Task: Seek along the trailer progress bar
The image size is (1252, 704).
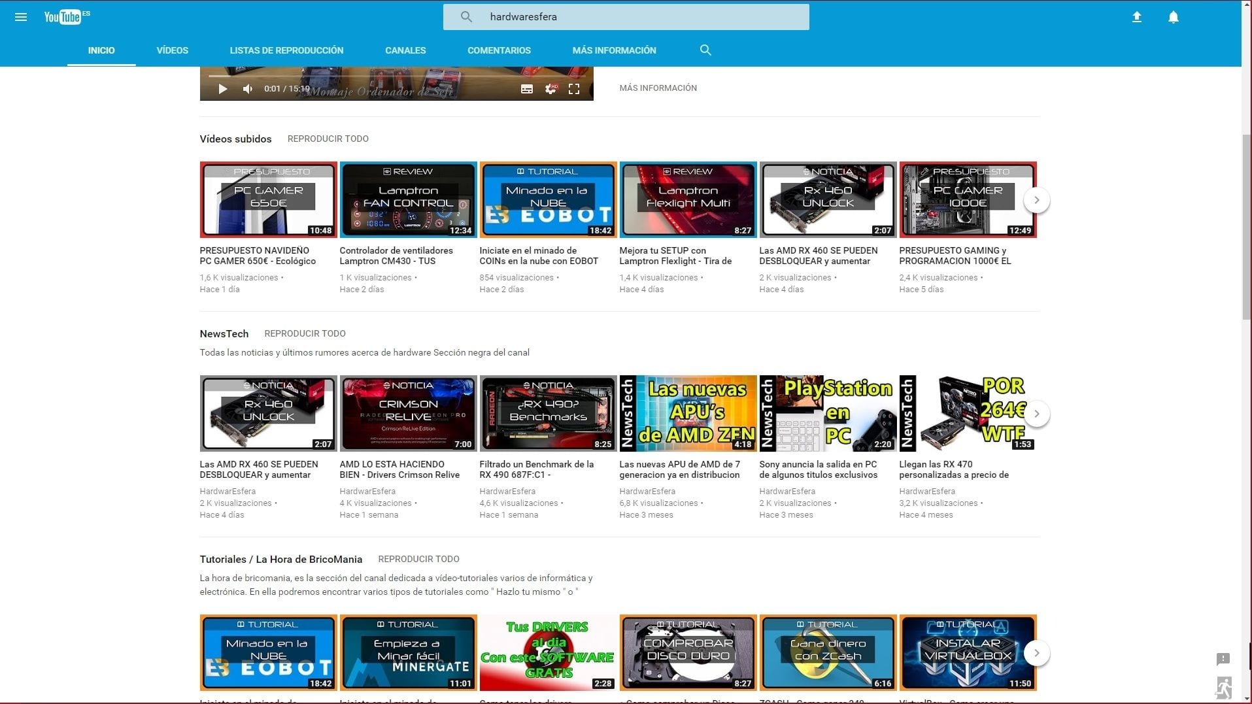Action: [x=397, y=76]
